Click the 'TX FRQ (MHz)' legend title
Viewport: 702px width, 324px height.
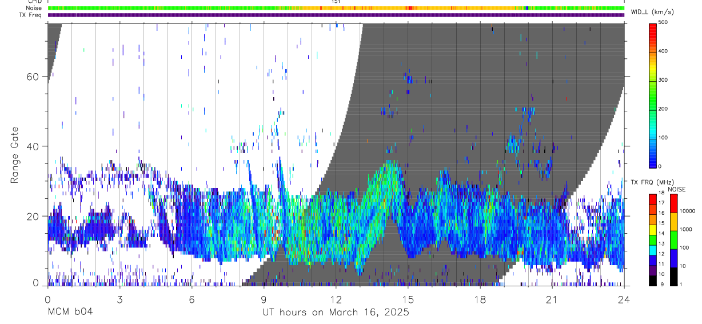pos(652,182)
